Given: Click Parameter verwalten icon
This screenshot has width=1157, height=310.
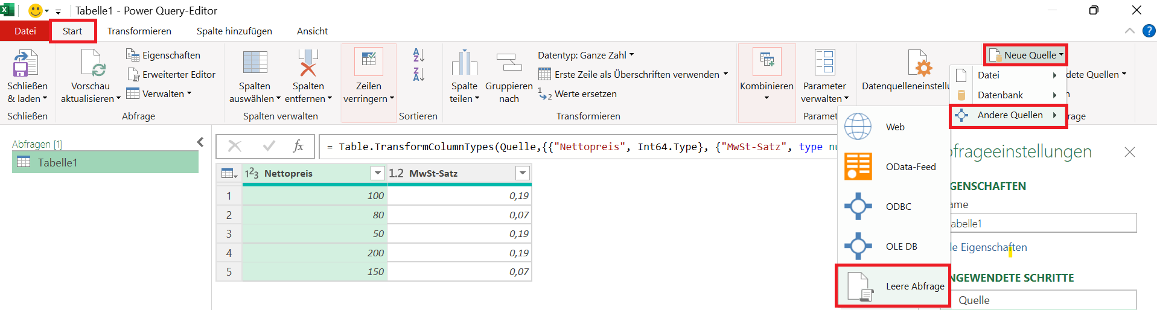Looking at the screenshot, I should (824, 63).
